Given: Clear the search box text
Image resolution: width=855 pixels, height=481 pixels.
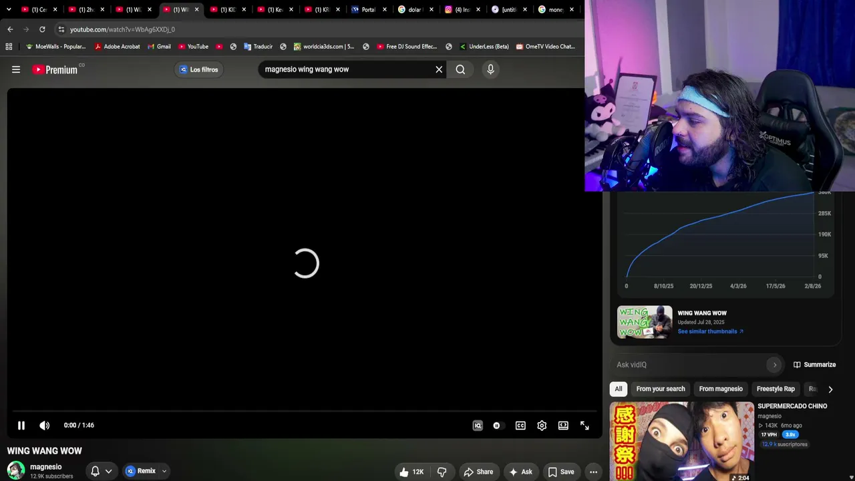Looking at the screenshot, I should [439, 69].
